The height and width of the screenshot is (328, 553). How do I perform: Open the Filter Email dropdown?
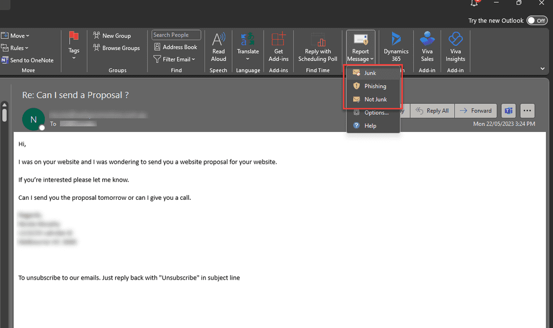pyautogui.click(x=174, y=59)
